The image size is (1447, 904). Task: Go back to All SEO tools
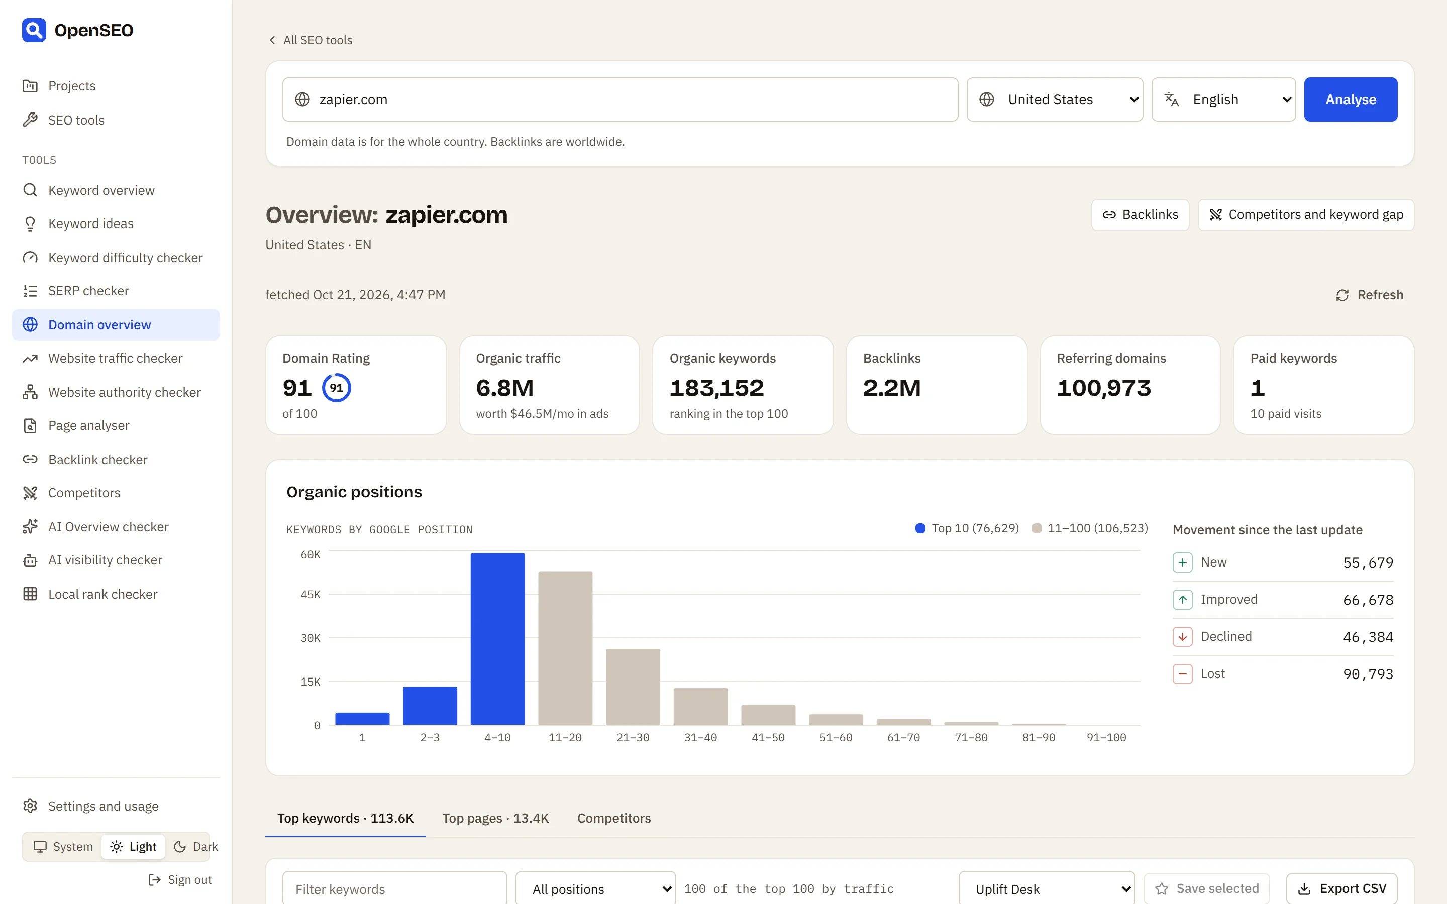311,40
